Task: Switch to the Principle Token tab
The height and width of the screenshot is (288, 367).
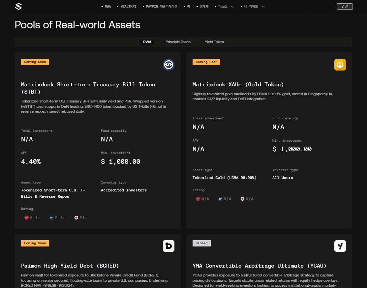Action: click(178, 42)
